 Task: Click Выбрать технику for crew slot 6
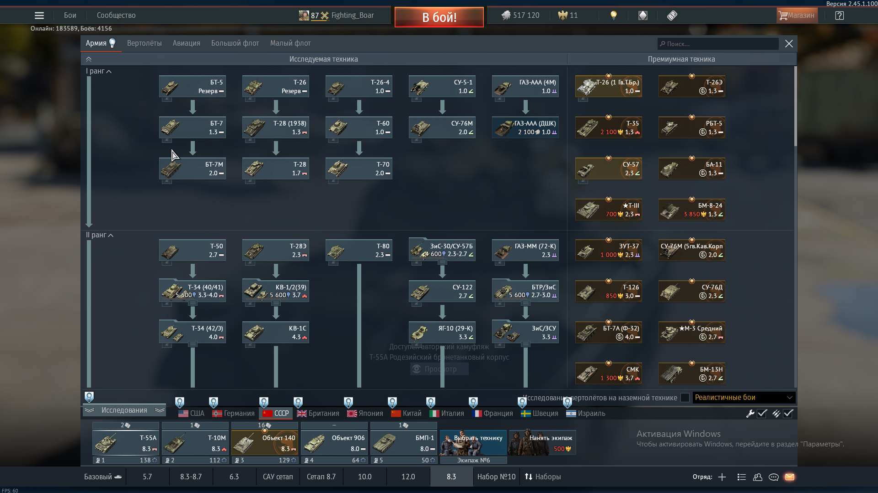pos(473,442)
